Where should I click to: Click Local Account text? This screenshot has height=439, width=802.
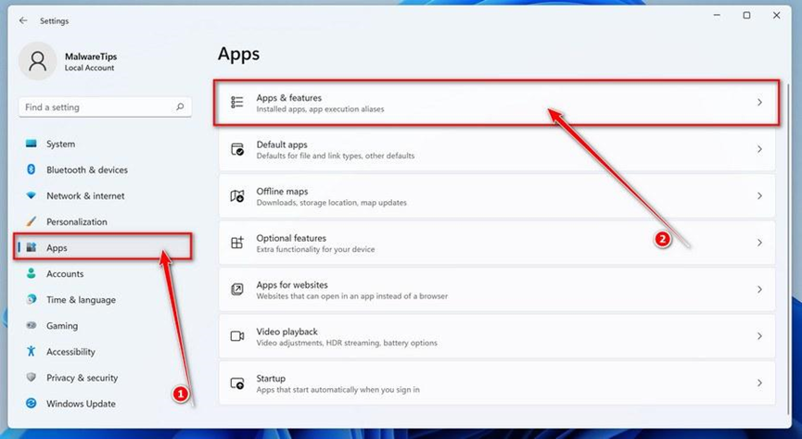coord(90,68)
